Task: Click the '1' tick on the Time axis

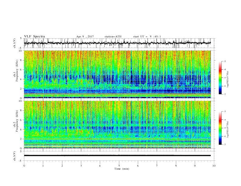Action: pos(43,166)
